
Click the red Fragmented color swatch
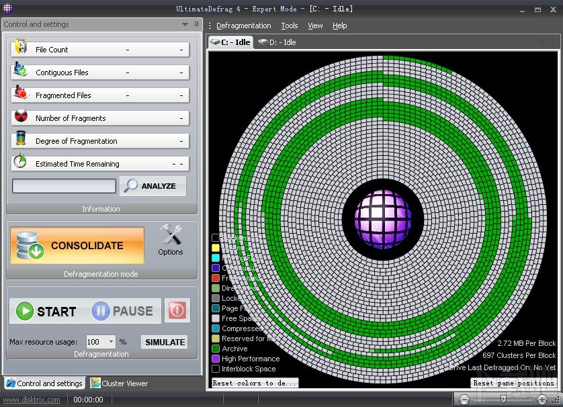[x=216, y=278]
